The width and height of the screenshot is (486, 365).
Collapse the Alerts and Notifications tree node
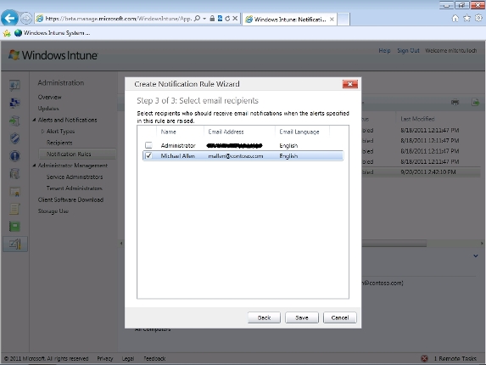click(x=34, y=120)
